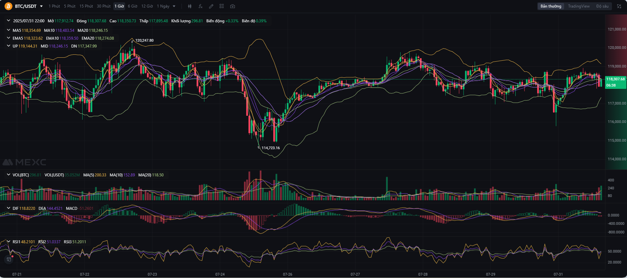Collapse the OHLC date info row
The height and width of the screenshot is (278, 627).
click(9, 21)
